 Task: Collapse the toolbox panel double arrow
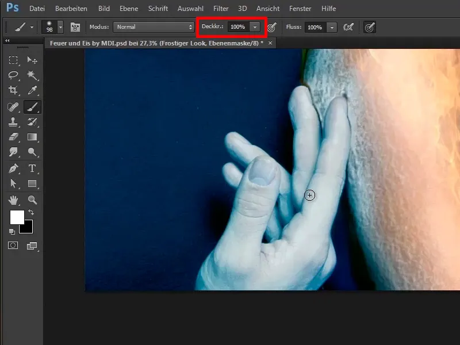coord(7,41)
